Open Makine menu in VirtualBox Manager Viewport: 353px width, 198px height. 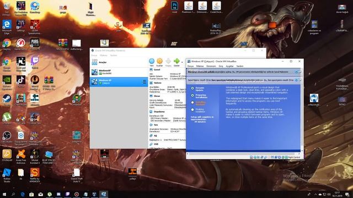104,55
